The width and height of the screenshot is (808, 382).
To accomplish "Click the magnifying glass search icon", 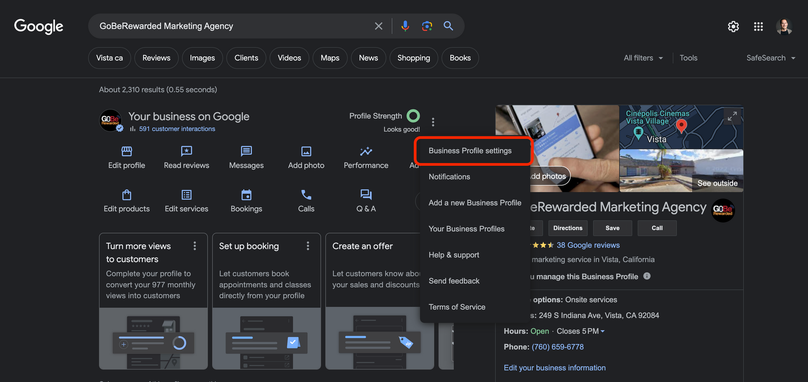I will tap(449, 26).
